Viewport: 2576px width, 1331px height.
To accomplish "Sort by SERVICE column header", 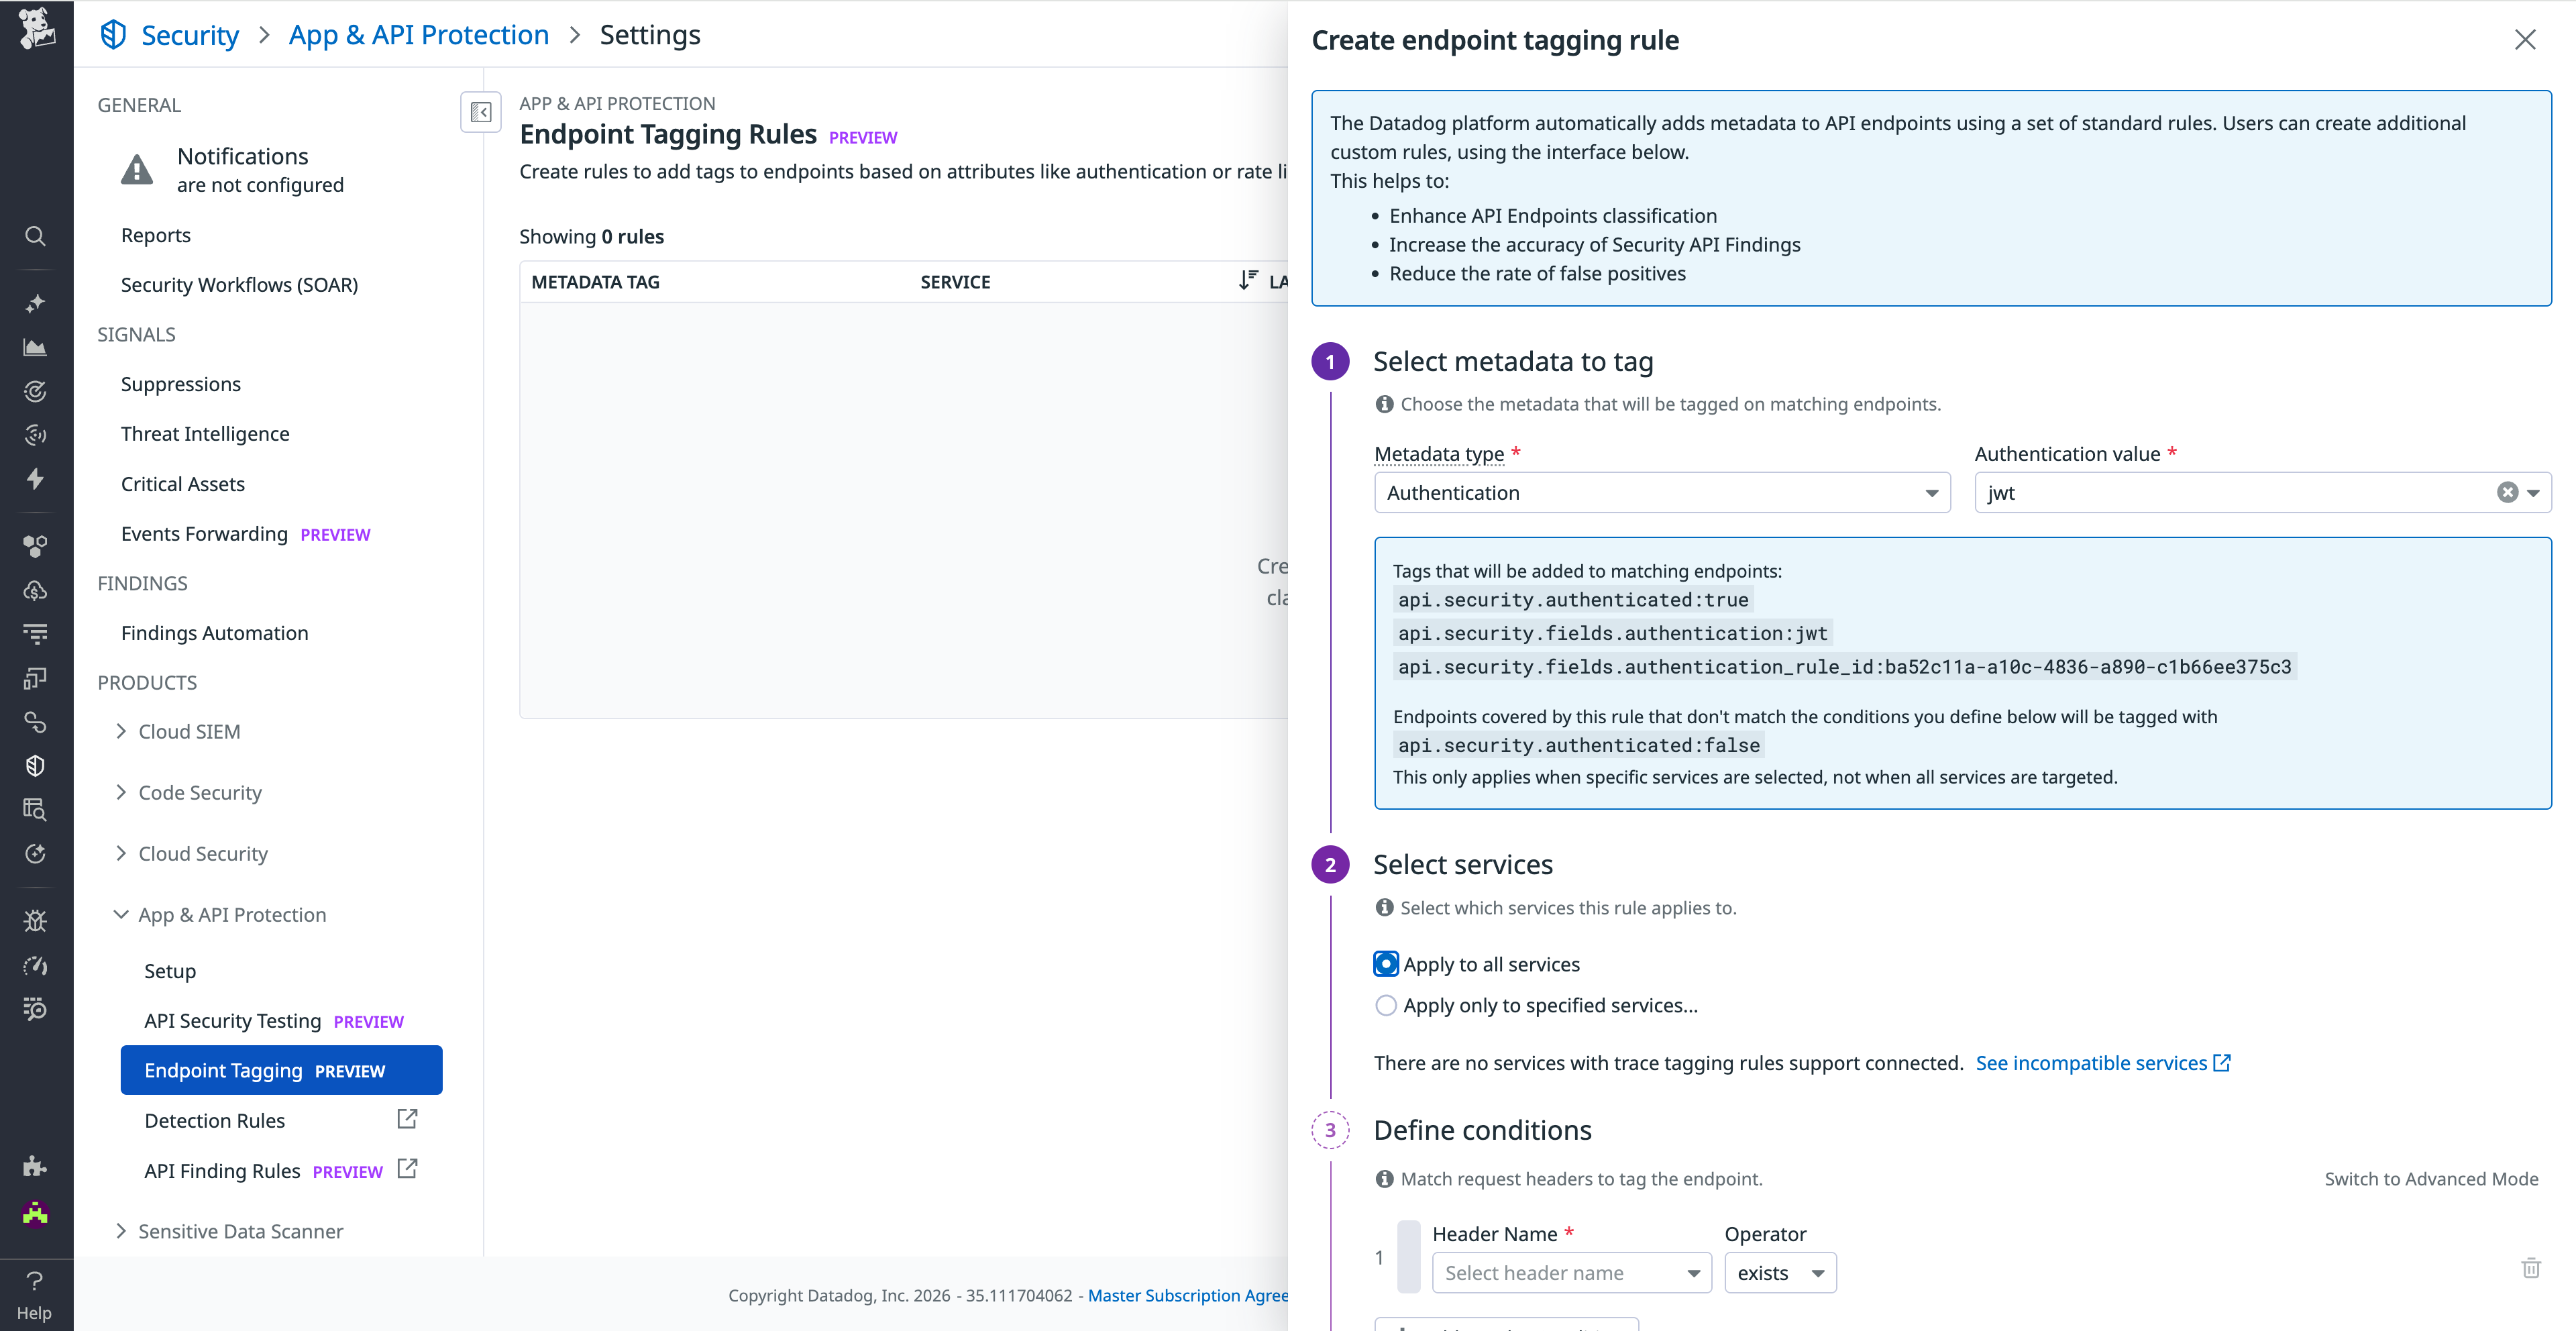I will click(x=955, y=282).
